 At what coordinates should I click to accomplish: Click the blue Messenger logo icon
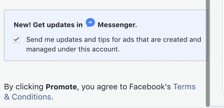point(90,23)
